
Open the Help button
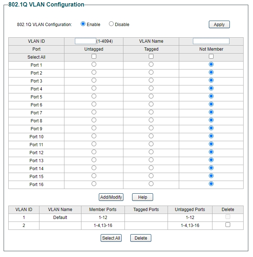(143, 197)
